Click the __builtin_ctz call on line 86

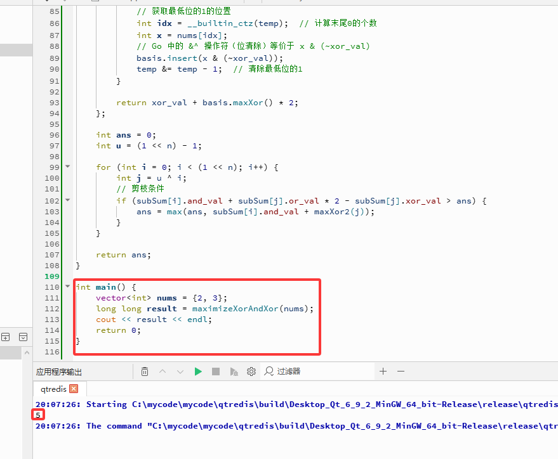click(220, 23)
